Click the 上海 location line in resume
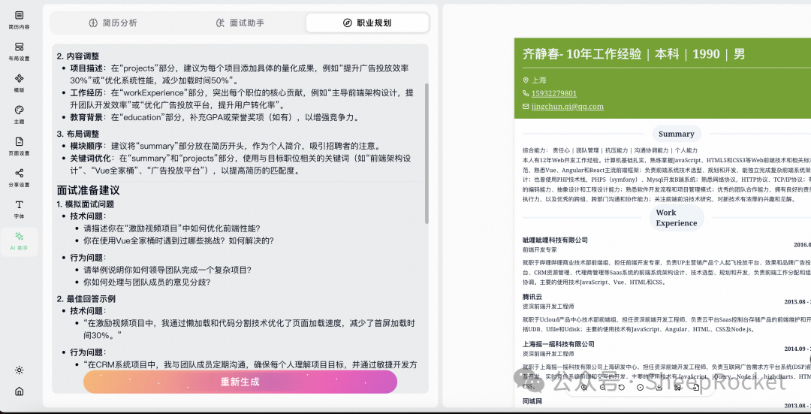 click(538, 80)
